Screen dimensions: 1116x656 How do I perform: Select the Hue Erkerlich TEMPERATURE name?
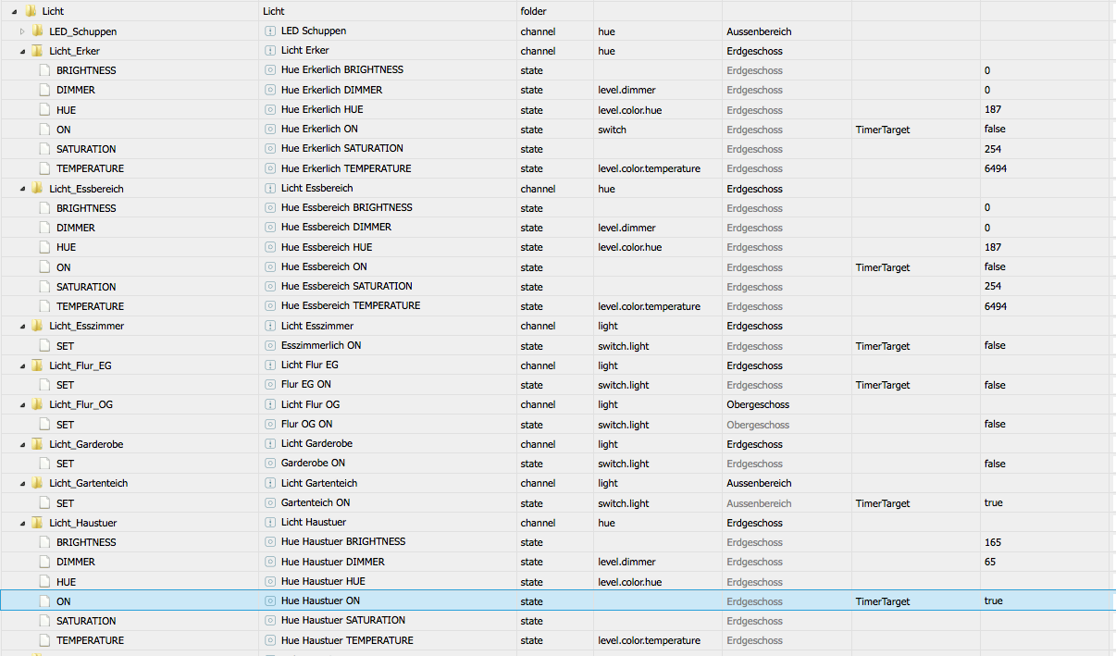coord(346,168)
